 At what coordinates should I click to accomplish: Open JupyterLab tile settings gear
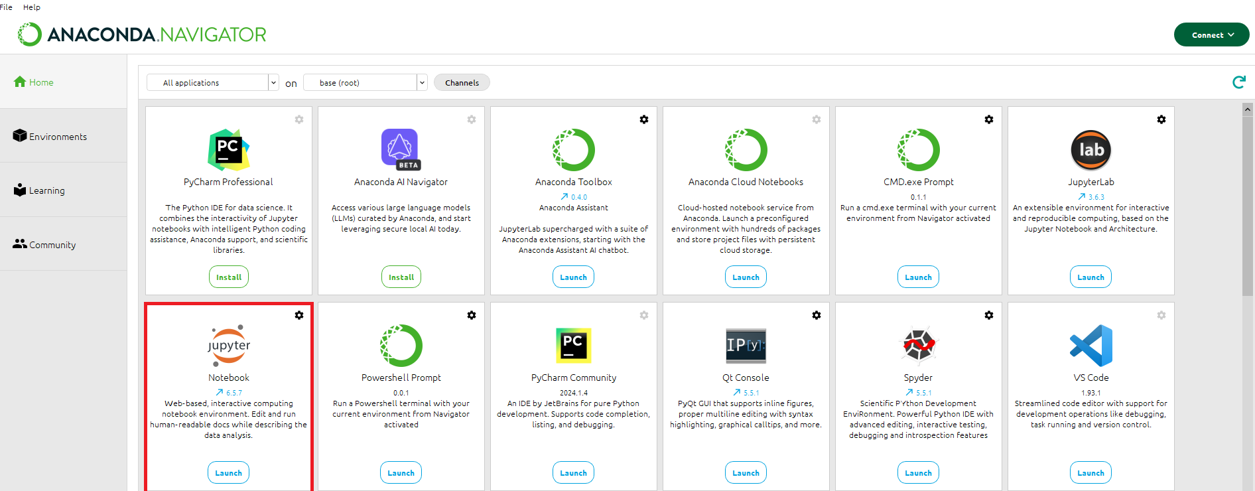(x=1161, y=119)
